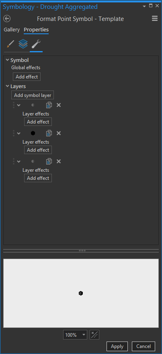162x354 pixels.
Task: Remove the black hexagon symbol layer
Action: pos(59,133)
